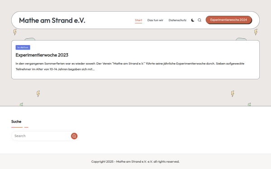Open the Das tun wir page
This screenshot has width=271, height=169.
coord(155,20)
